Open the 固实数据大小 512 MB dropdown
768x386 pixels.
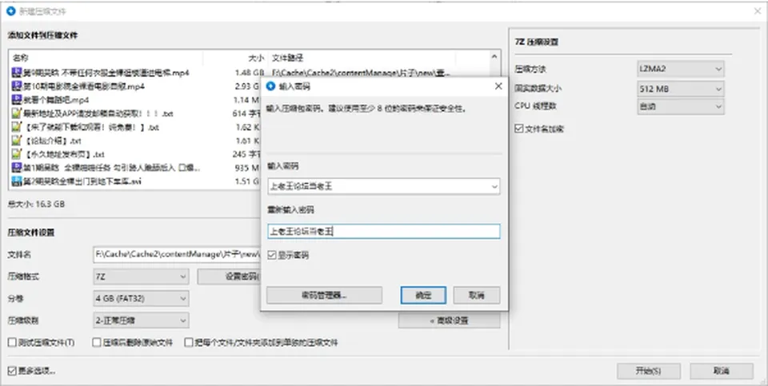click(680, 89)
